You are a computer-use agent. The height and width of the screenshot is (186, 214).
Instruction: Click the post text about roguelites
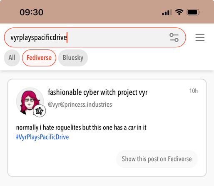[x=81, y=127]
